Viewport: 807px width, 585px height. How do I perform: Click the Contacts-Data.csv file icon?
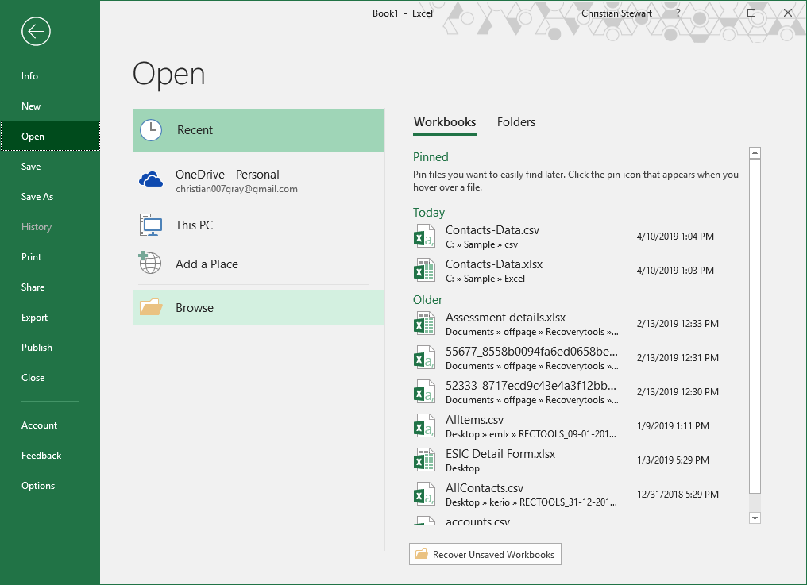[425, 237]
